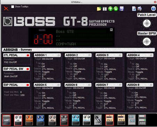Click the EXP PEDAL SW header label
157x127 pixels.
click(x=13, y=69)
